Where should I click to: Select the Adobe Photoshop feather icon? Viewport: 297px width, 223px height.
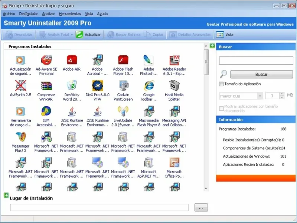(x=149, y=60)
